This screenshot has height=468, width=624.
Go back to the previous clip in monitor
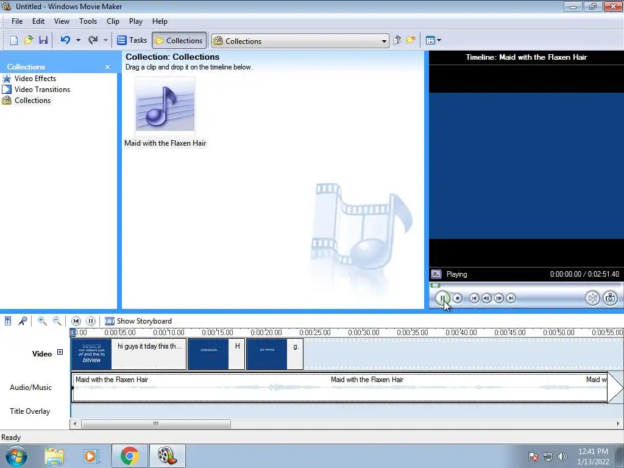tap(474, 298)
